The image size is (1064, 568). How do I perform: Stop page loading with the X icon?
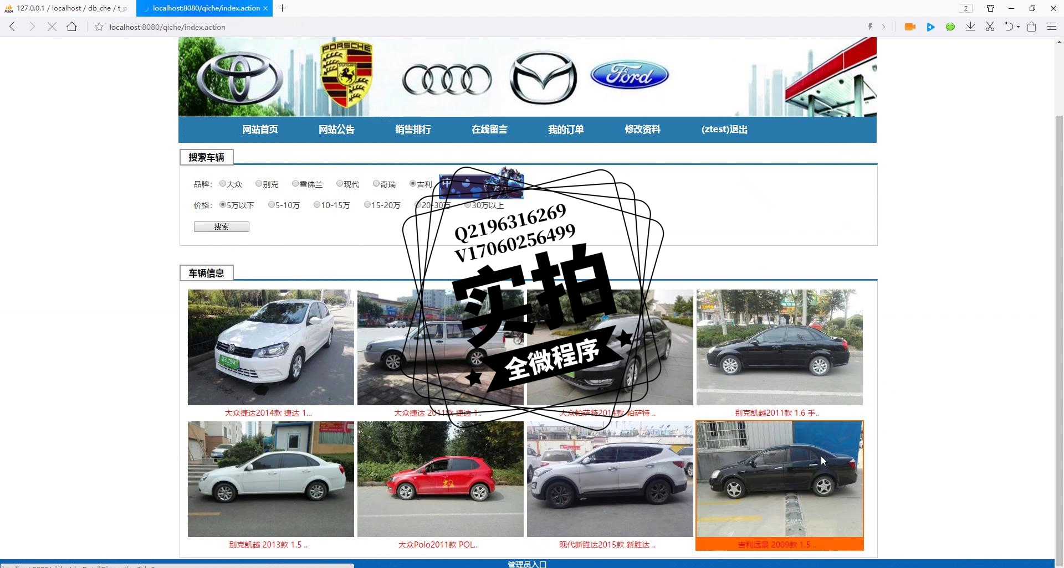(x=52, y=27)
